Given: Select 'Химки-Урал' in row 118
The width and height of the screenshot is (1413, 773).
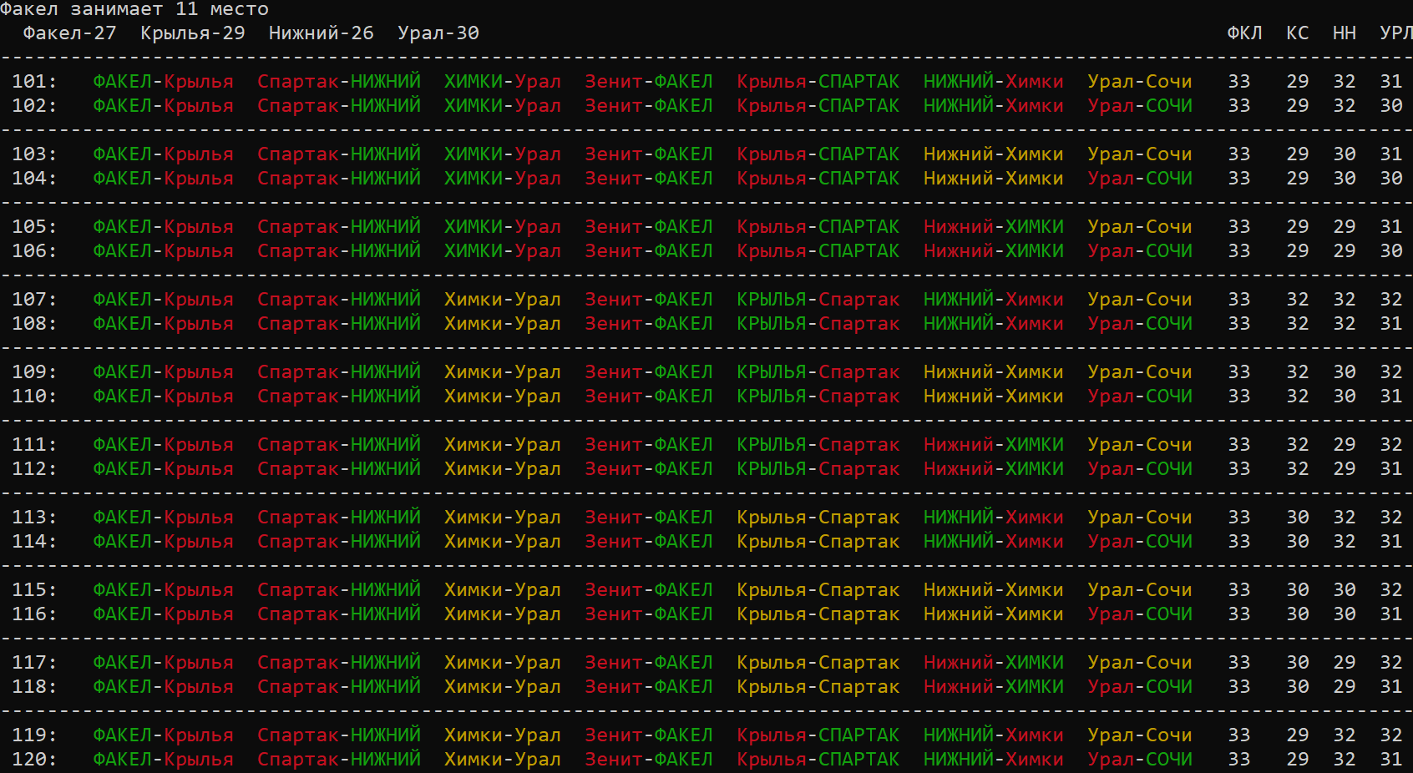Looking at the screenshot, I should point(503,687).
